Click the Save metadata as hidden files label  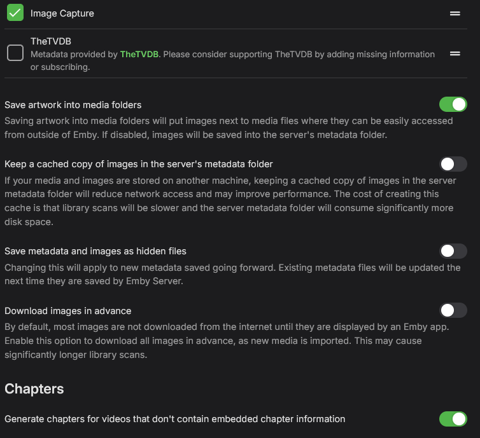pos(95,251)
